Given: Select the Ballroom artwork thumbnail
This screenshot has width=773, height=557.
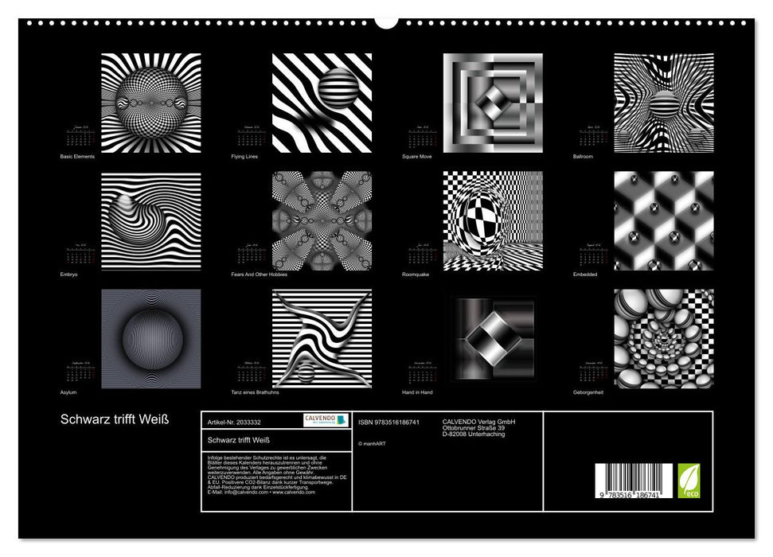Looking at the screenshot, I should pos(664,103).
